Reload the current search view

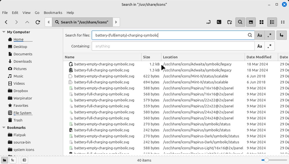38,22
